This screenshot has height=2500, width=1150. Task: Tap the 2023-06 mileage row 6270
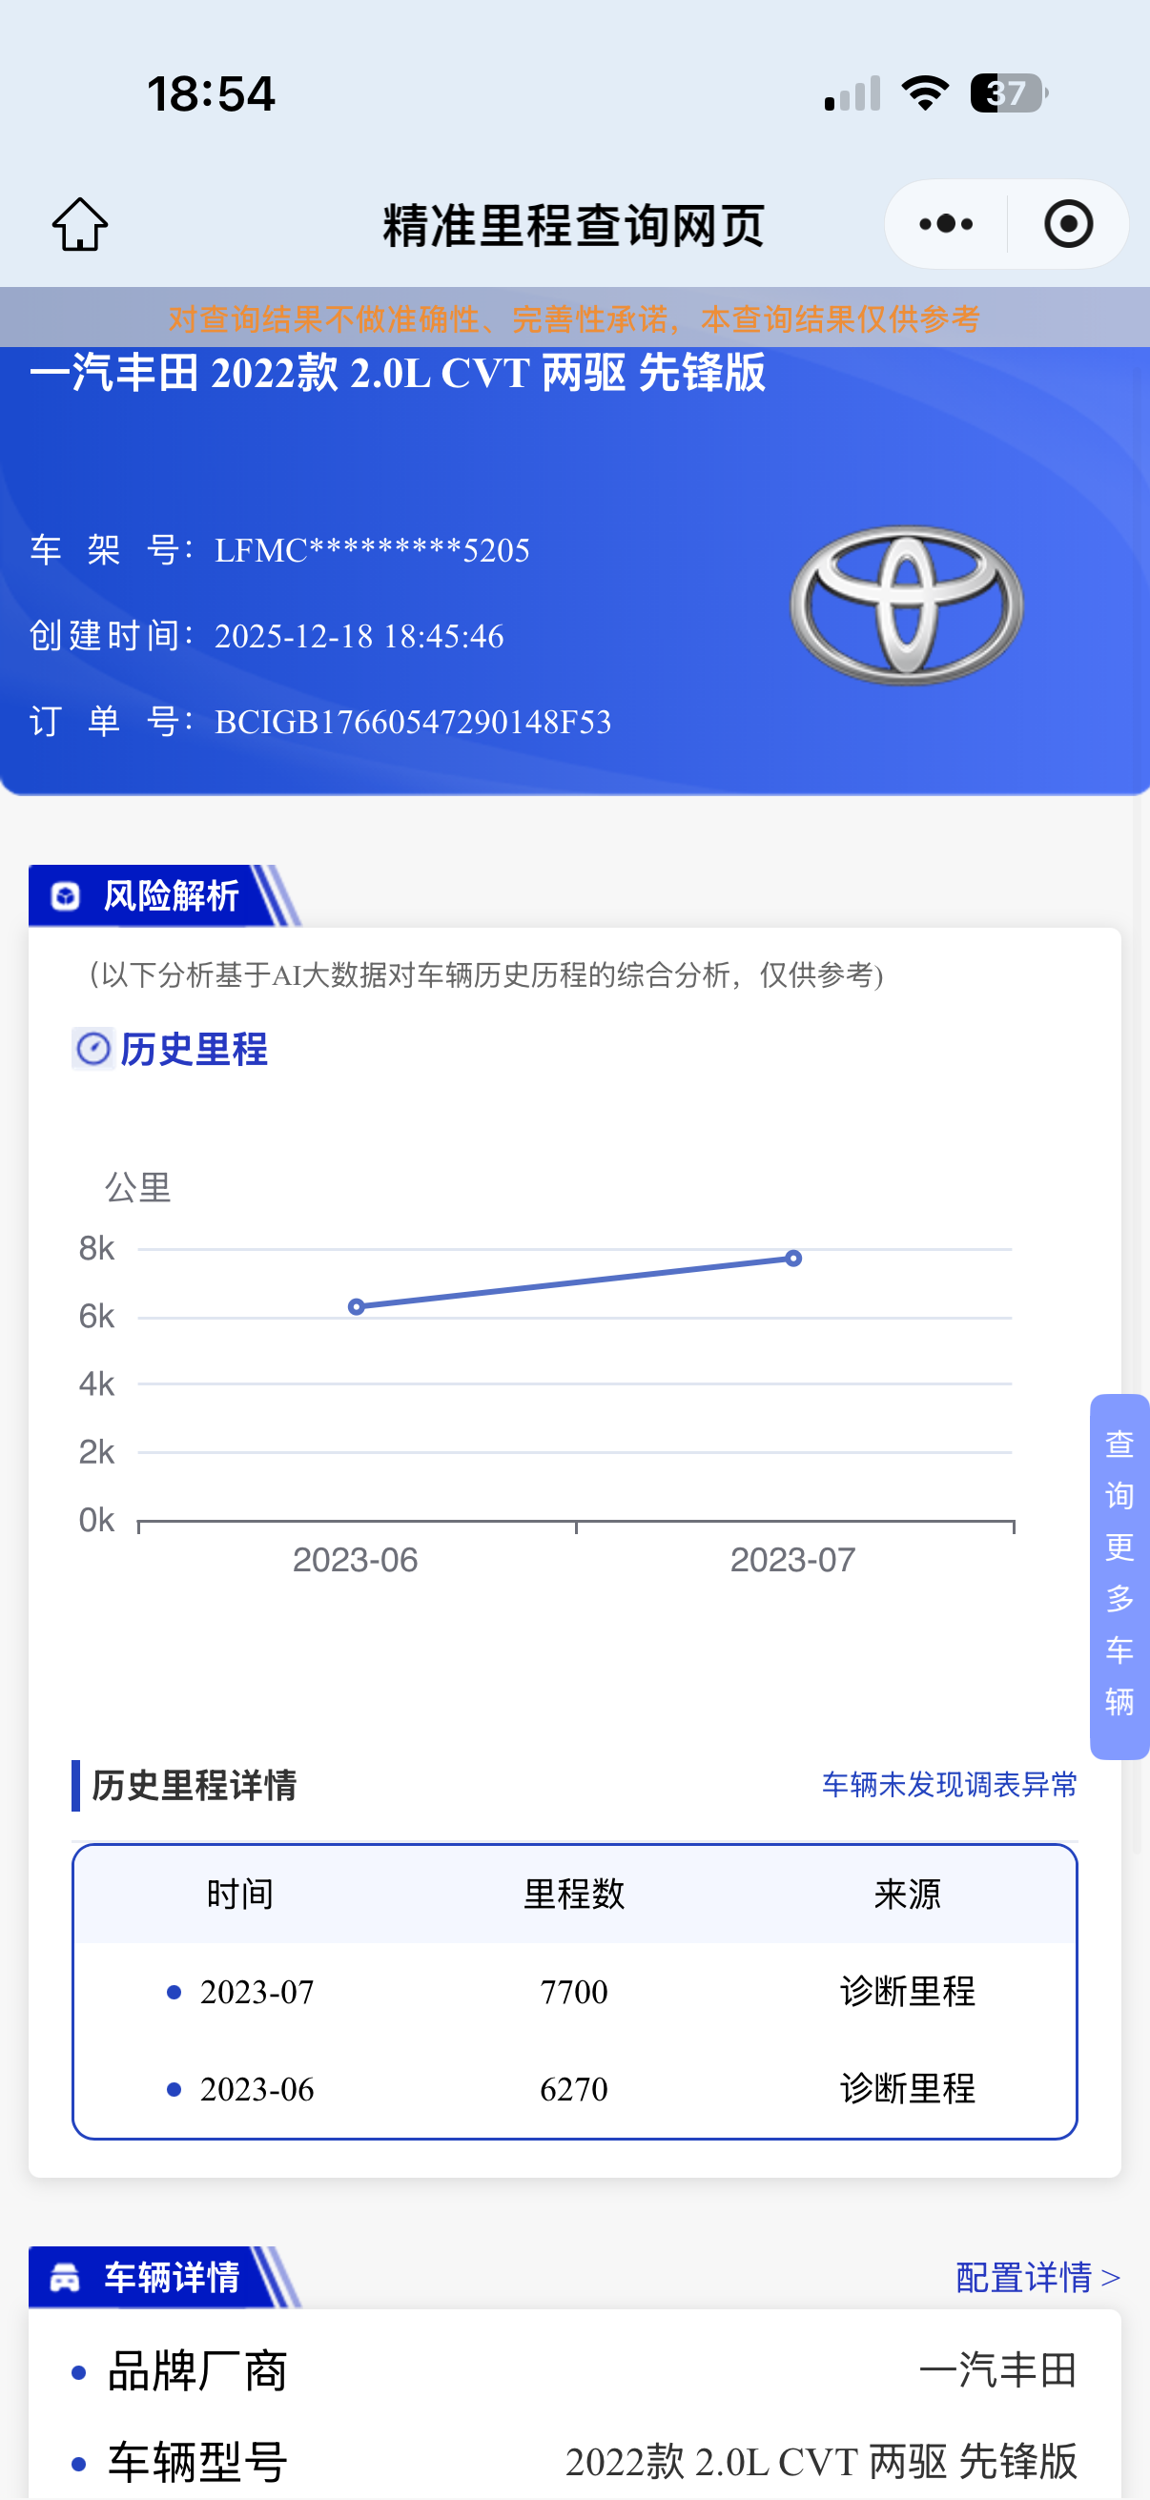pyautogui.click(x=574, y=2088)
